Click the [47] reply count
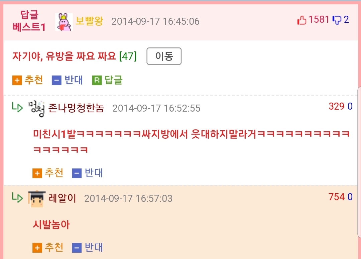The height and width of the screenshot is (259, 361). (x=128, y=56)
